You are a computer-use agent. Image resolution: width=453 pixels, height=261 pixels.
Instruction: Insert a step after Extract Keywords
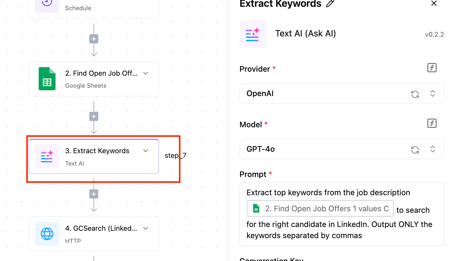[94, 194]
